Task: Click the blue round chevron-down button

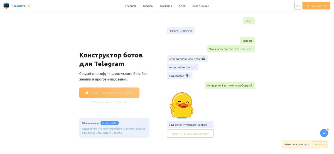Action: click(x=324, y=133)
